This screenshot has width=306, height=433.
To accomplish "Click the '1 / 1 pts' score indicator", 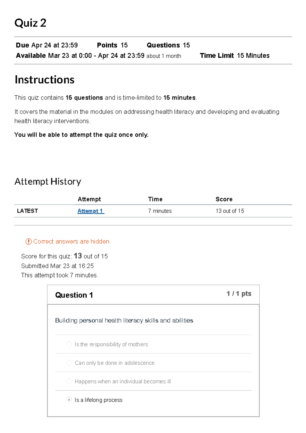I will tap(239, 294).
